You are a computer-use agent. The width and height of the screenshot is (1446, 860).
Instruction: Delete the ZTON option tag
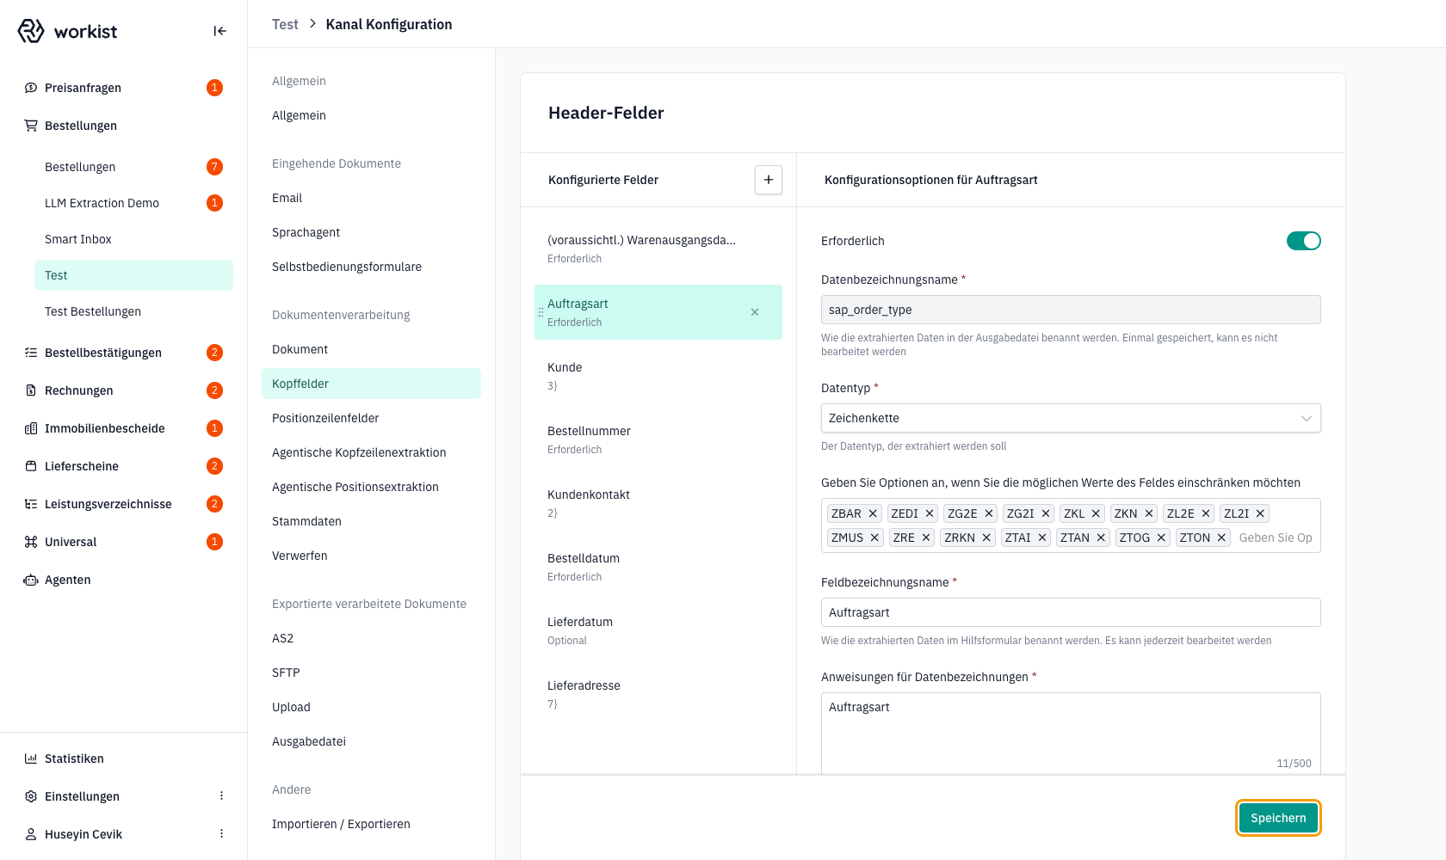pyautogui.click(x=1221, y=537)
